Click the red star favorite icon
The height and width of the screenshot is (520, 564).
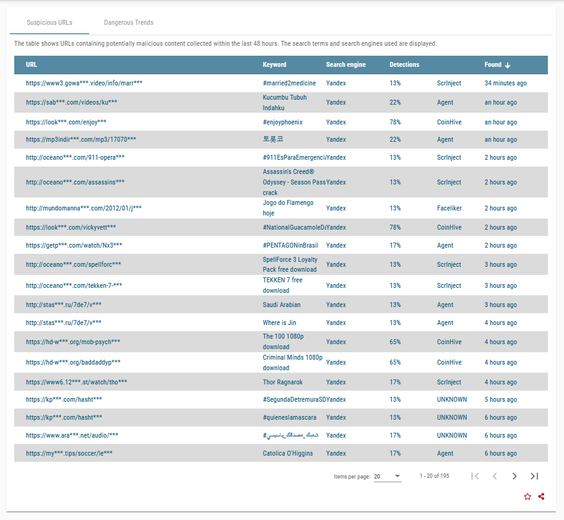coord(527,496)
